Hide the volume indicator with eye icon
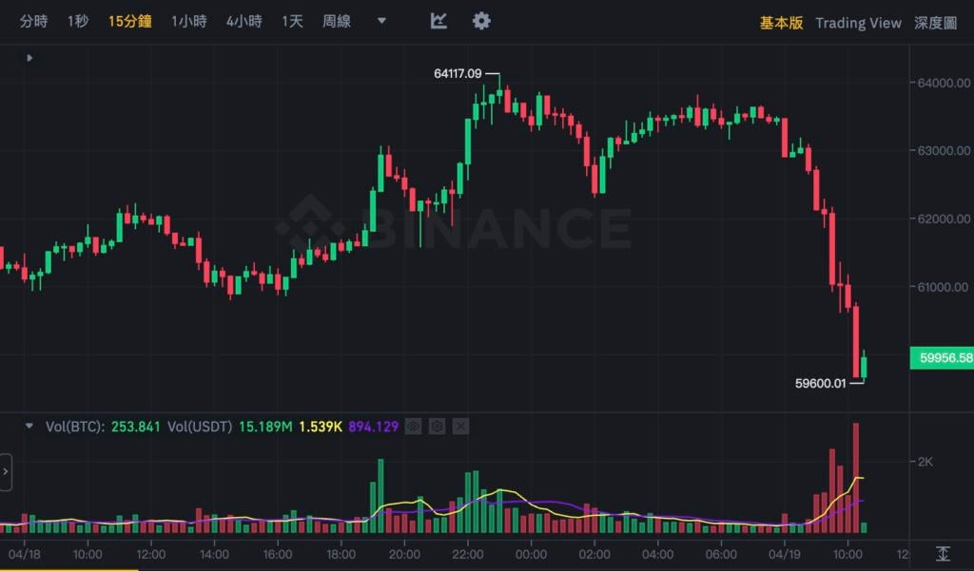The image size is (974, 571). [413, 427]
